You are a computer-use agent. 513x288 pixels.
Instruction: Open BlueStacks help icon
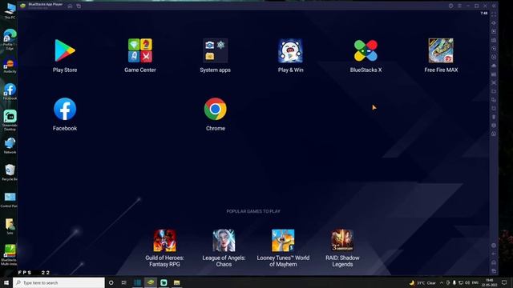450,6
